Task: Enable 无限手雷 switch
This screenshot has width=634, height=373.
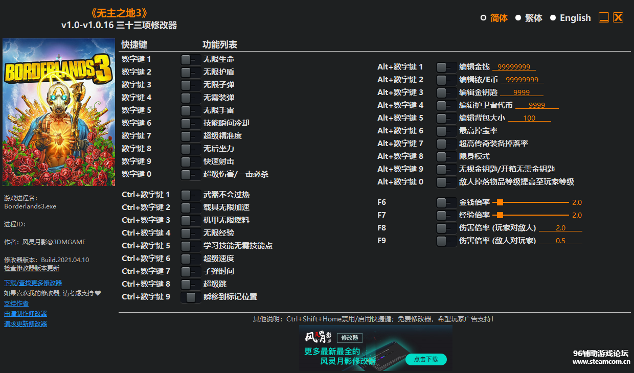Action: point(190,110)
